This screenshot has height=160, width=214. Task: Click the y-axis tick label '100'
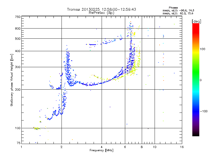point(18,128)
